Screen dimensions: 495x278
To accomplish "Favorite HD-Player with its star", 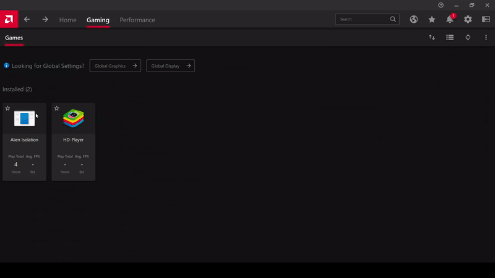I will (x=56, y=108).
